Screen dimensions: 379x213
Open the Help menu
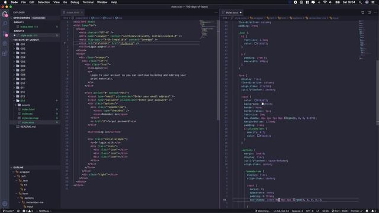coord(114,2)
